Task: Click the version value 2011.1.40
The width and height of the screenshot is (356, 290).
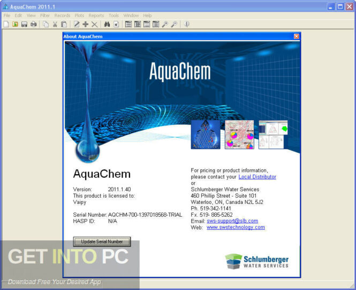Action: point(119,190)
